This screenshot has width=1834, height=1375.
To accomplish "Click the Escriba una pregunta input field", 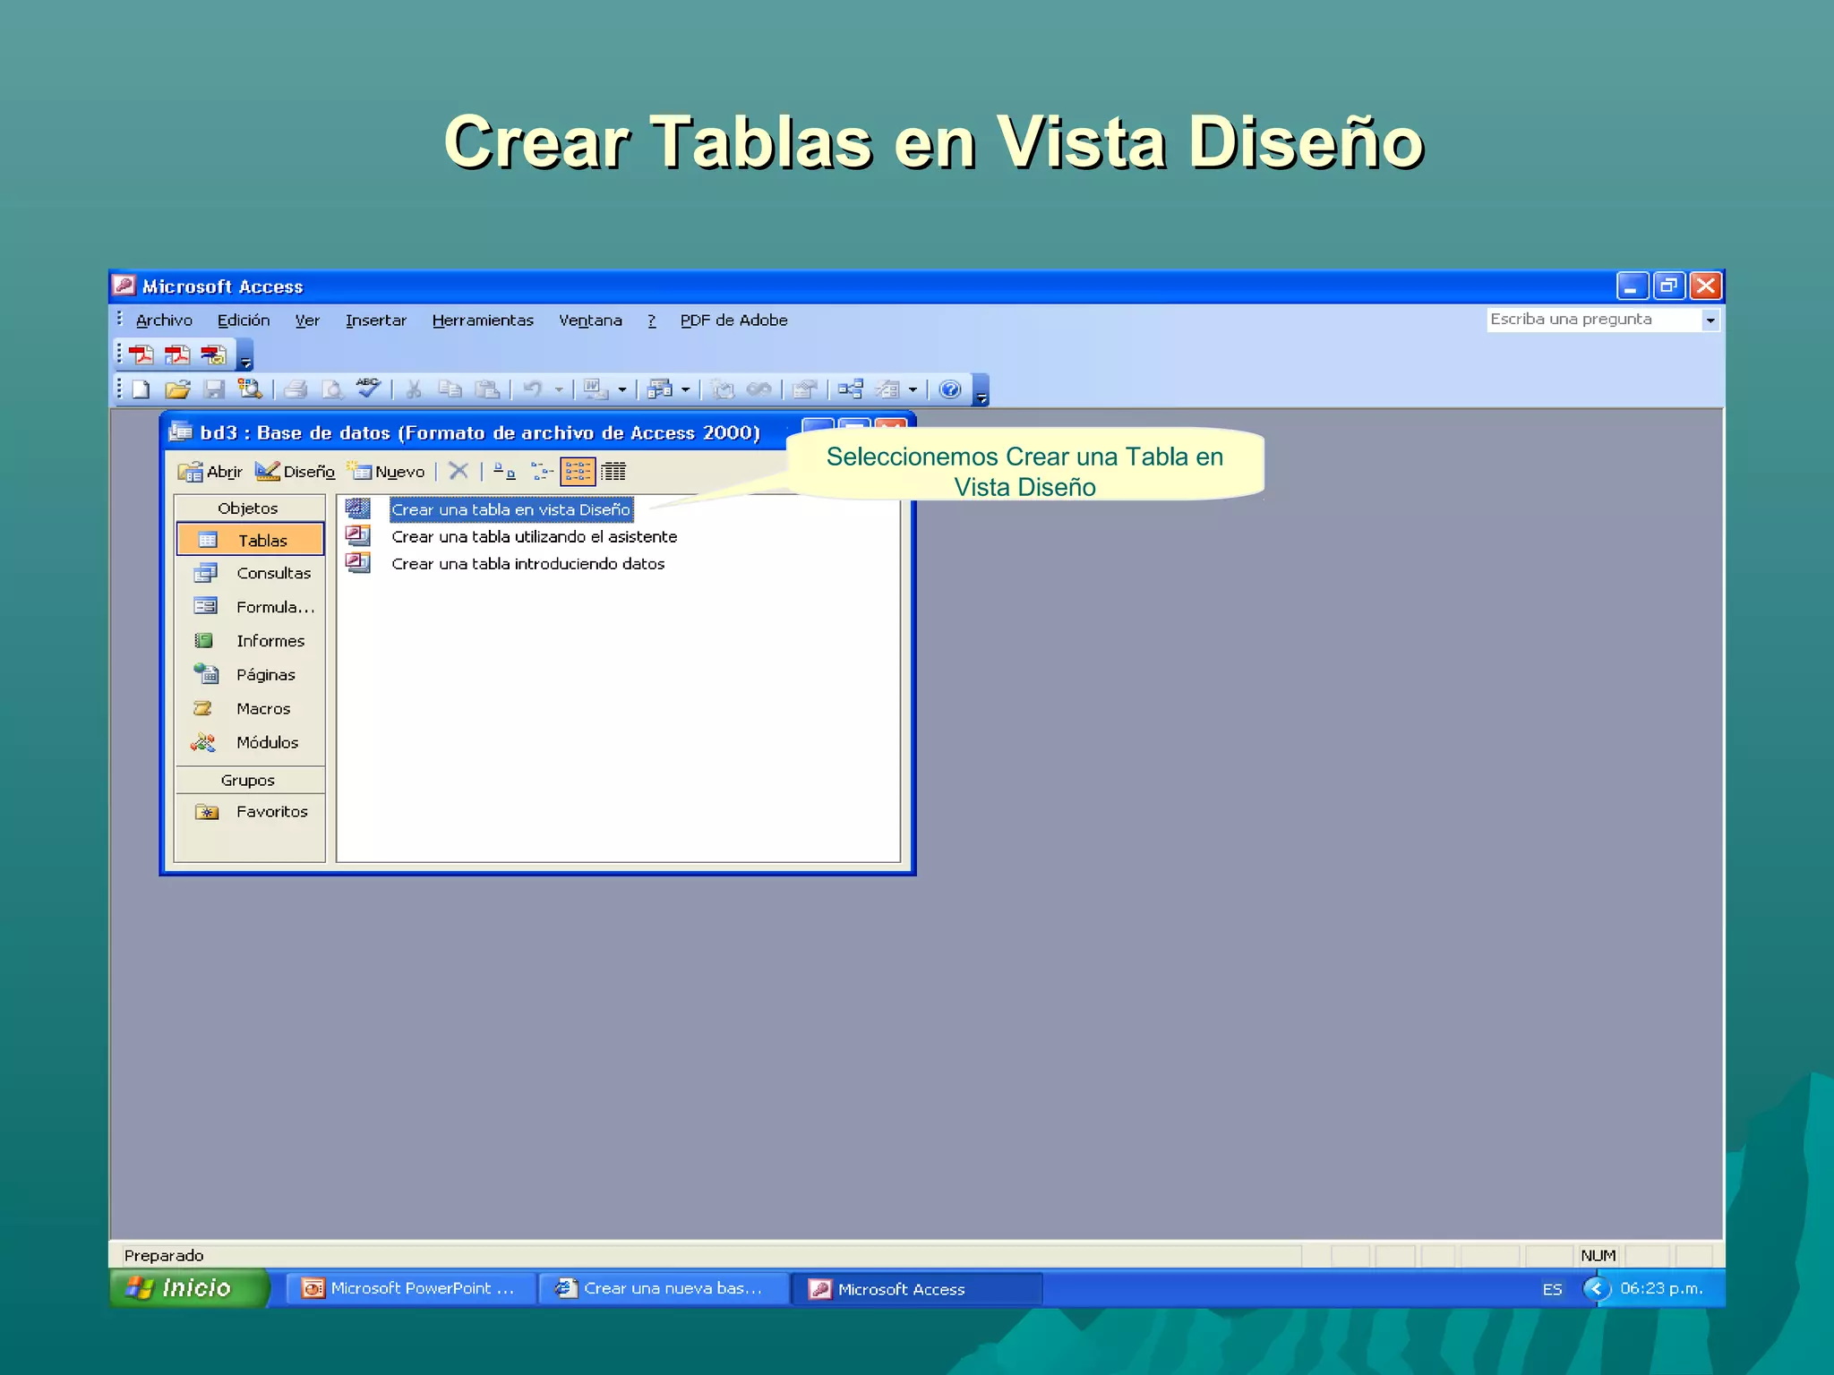I will [1594, 320].
